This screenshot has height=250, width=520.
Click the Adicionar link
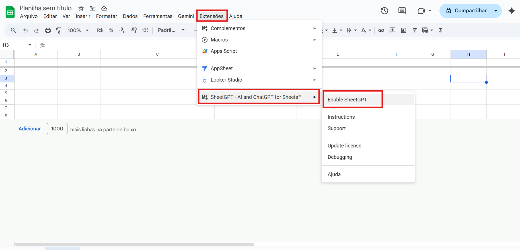[x=30, y=129]
